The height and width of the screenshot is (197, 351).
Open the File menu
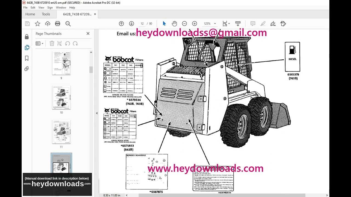pyautogui.click(x=25, y=8)
